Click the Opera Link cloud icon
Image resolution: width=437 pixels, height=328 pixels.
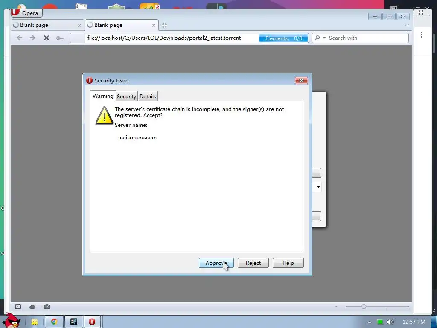pos(32,307)
